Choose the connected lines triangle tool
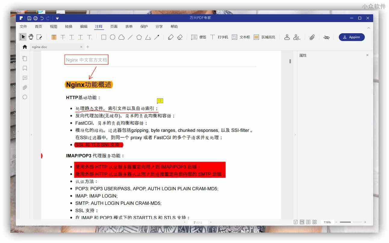Image resolution: width=389 pixels, height=243 pixels. [148, 37]
